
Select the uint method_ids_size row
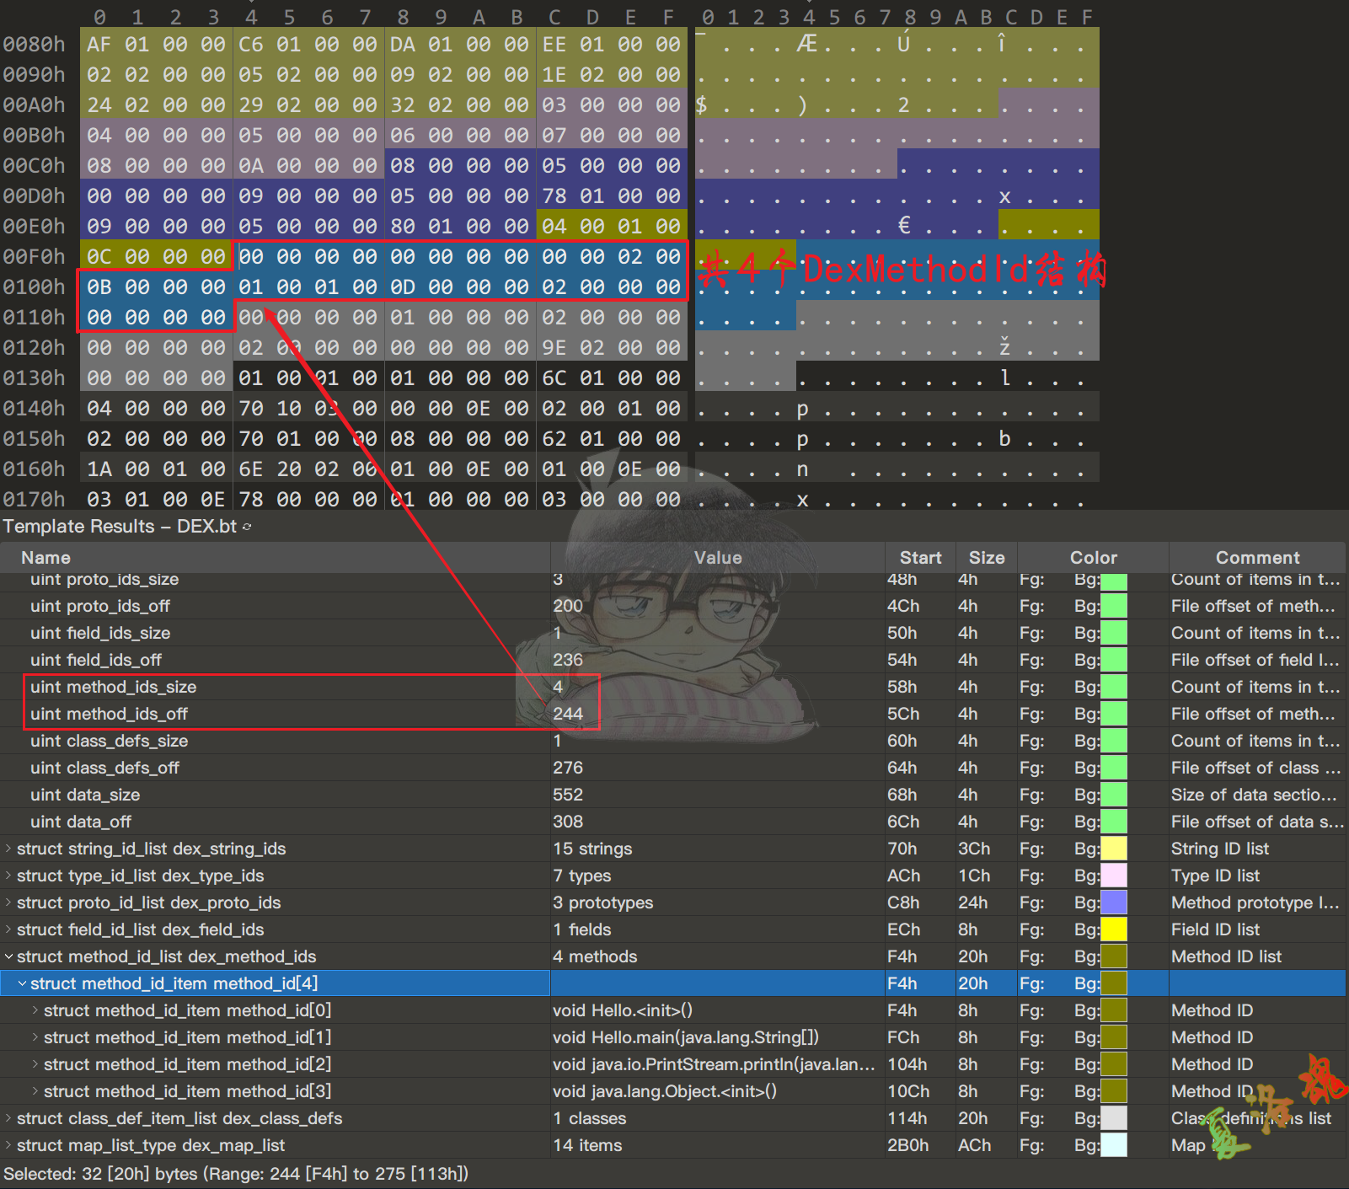pyautogui.click(x=114, y=687)
